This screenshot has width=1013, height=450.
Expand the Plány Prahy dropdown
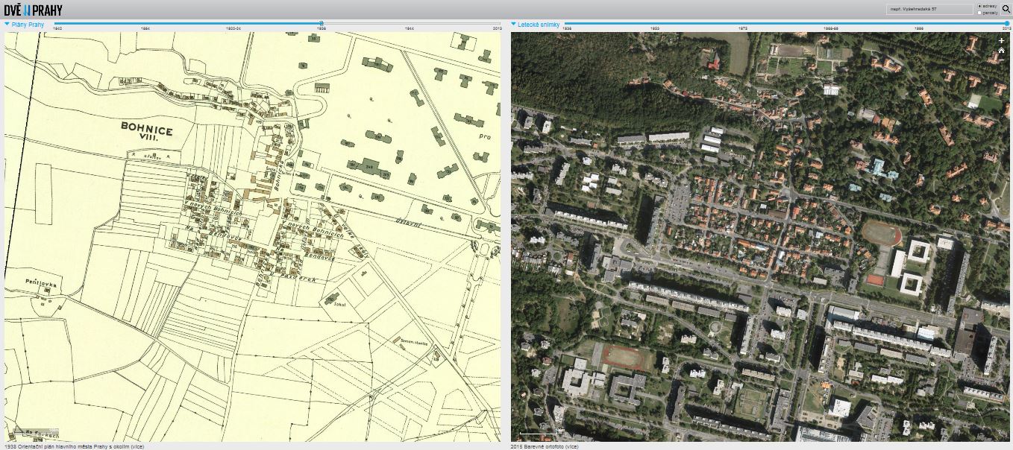(x=7, y=24)
